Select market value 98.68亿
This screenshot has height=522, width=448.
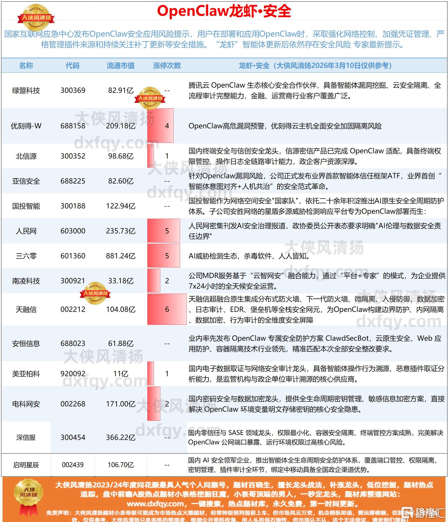(121, 156)
